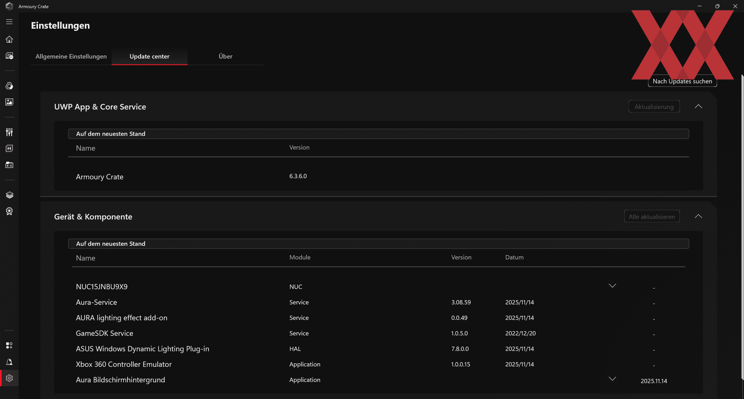Click the 2025.11.14 value for Aura Bildschirmhintergrund

[654, 381]
